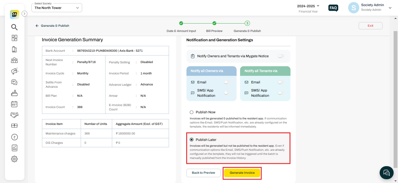Screen dimensions: 398x183
Task: Open the buildings icon in the sidebar
Action: [x=14, y=49]
